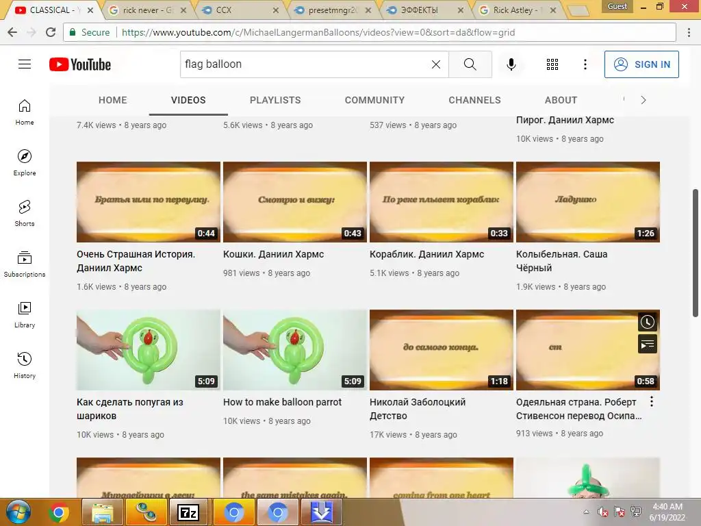Open video titled Одеяльная страна
The height and width of the screenshot is (526, 701).
click(578, 409)
